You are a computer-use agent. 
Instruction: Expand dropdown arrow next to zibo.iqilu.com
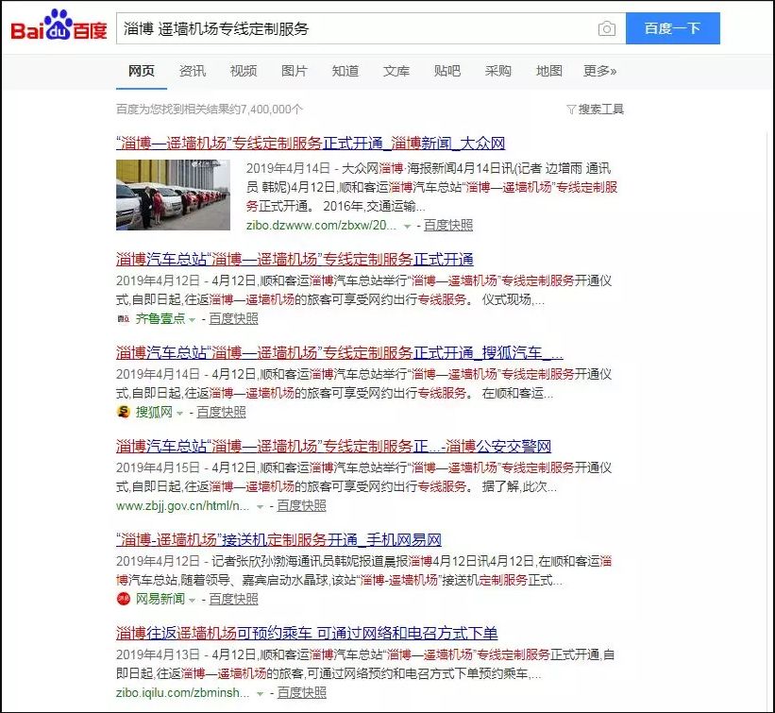point(260,694)
